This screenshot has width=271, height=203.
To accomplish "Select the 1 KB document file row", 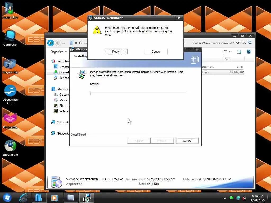I will click(x=223, y=67).
